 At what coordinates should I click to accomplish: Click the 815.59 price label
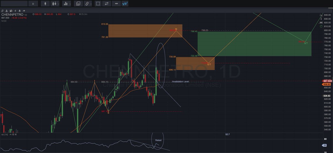[x=104, y=24]
